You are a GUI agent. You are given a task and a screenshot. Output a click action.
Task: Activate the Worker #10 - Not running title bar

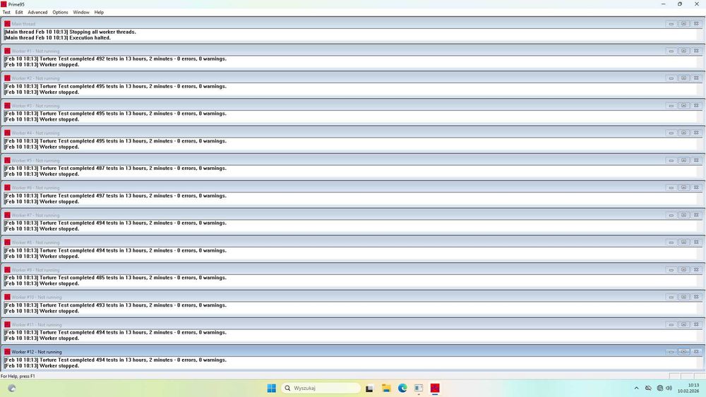[353, 297]
